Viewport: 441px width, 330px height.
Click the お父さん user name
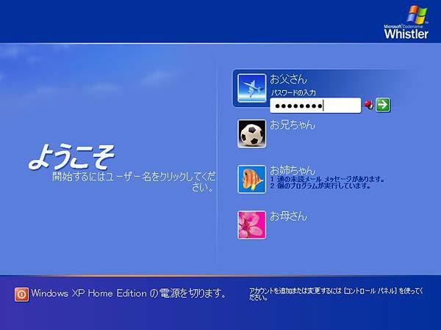(288, 79)
